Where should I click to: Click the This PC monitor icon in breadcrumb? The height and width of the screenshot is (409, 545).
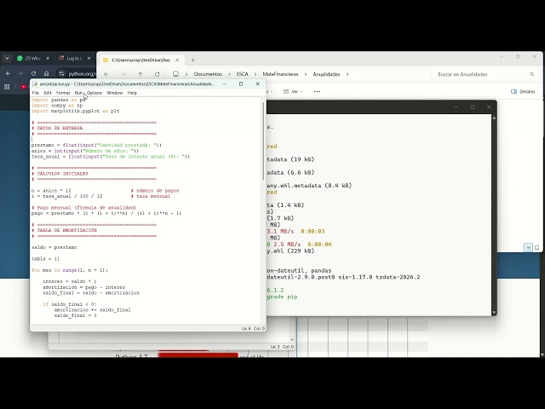[x=176, y=74]
